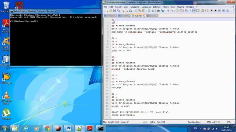The width and height of the screenshot is (236, 132).
Task: Click the Cut scissors icon
Action: tap(136, 11)
